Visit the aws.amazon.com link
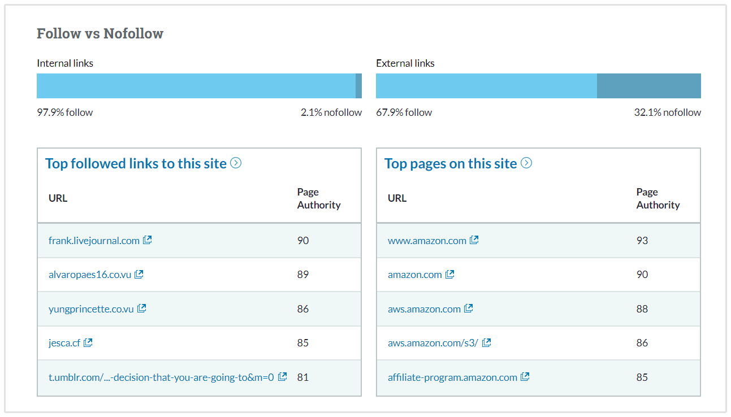Image resolution: width=731 pixels, height=417 pixels. (424, 309)
